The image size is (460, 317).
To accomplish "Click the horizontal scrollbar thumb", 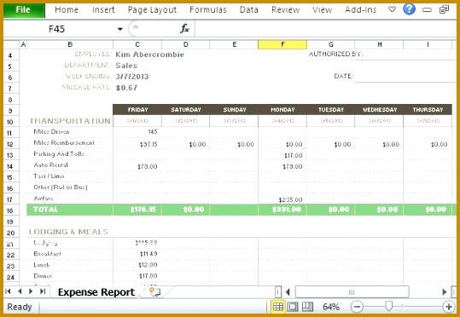I will 352,291.
